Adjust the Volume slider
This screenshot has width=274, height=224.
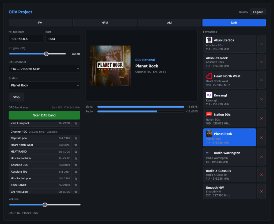pyautogui.click(x=45, y=205)
